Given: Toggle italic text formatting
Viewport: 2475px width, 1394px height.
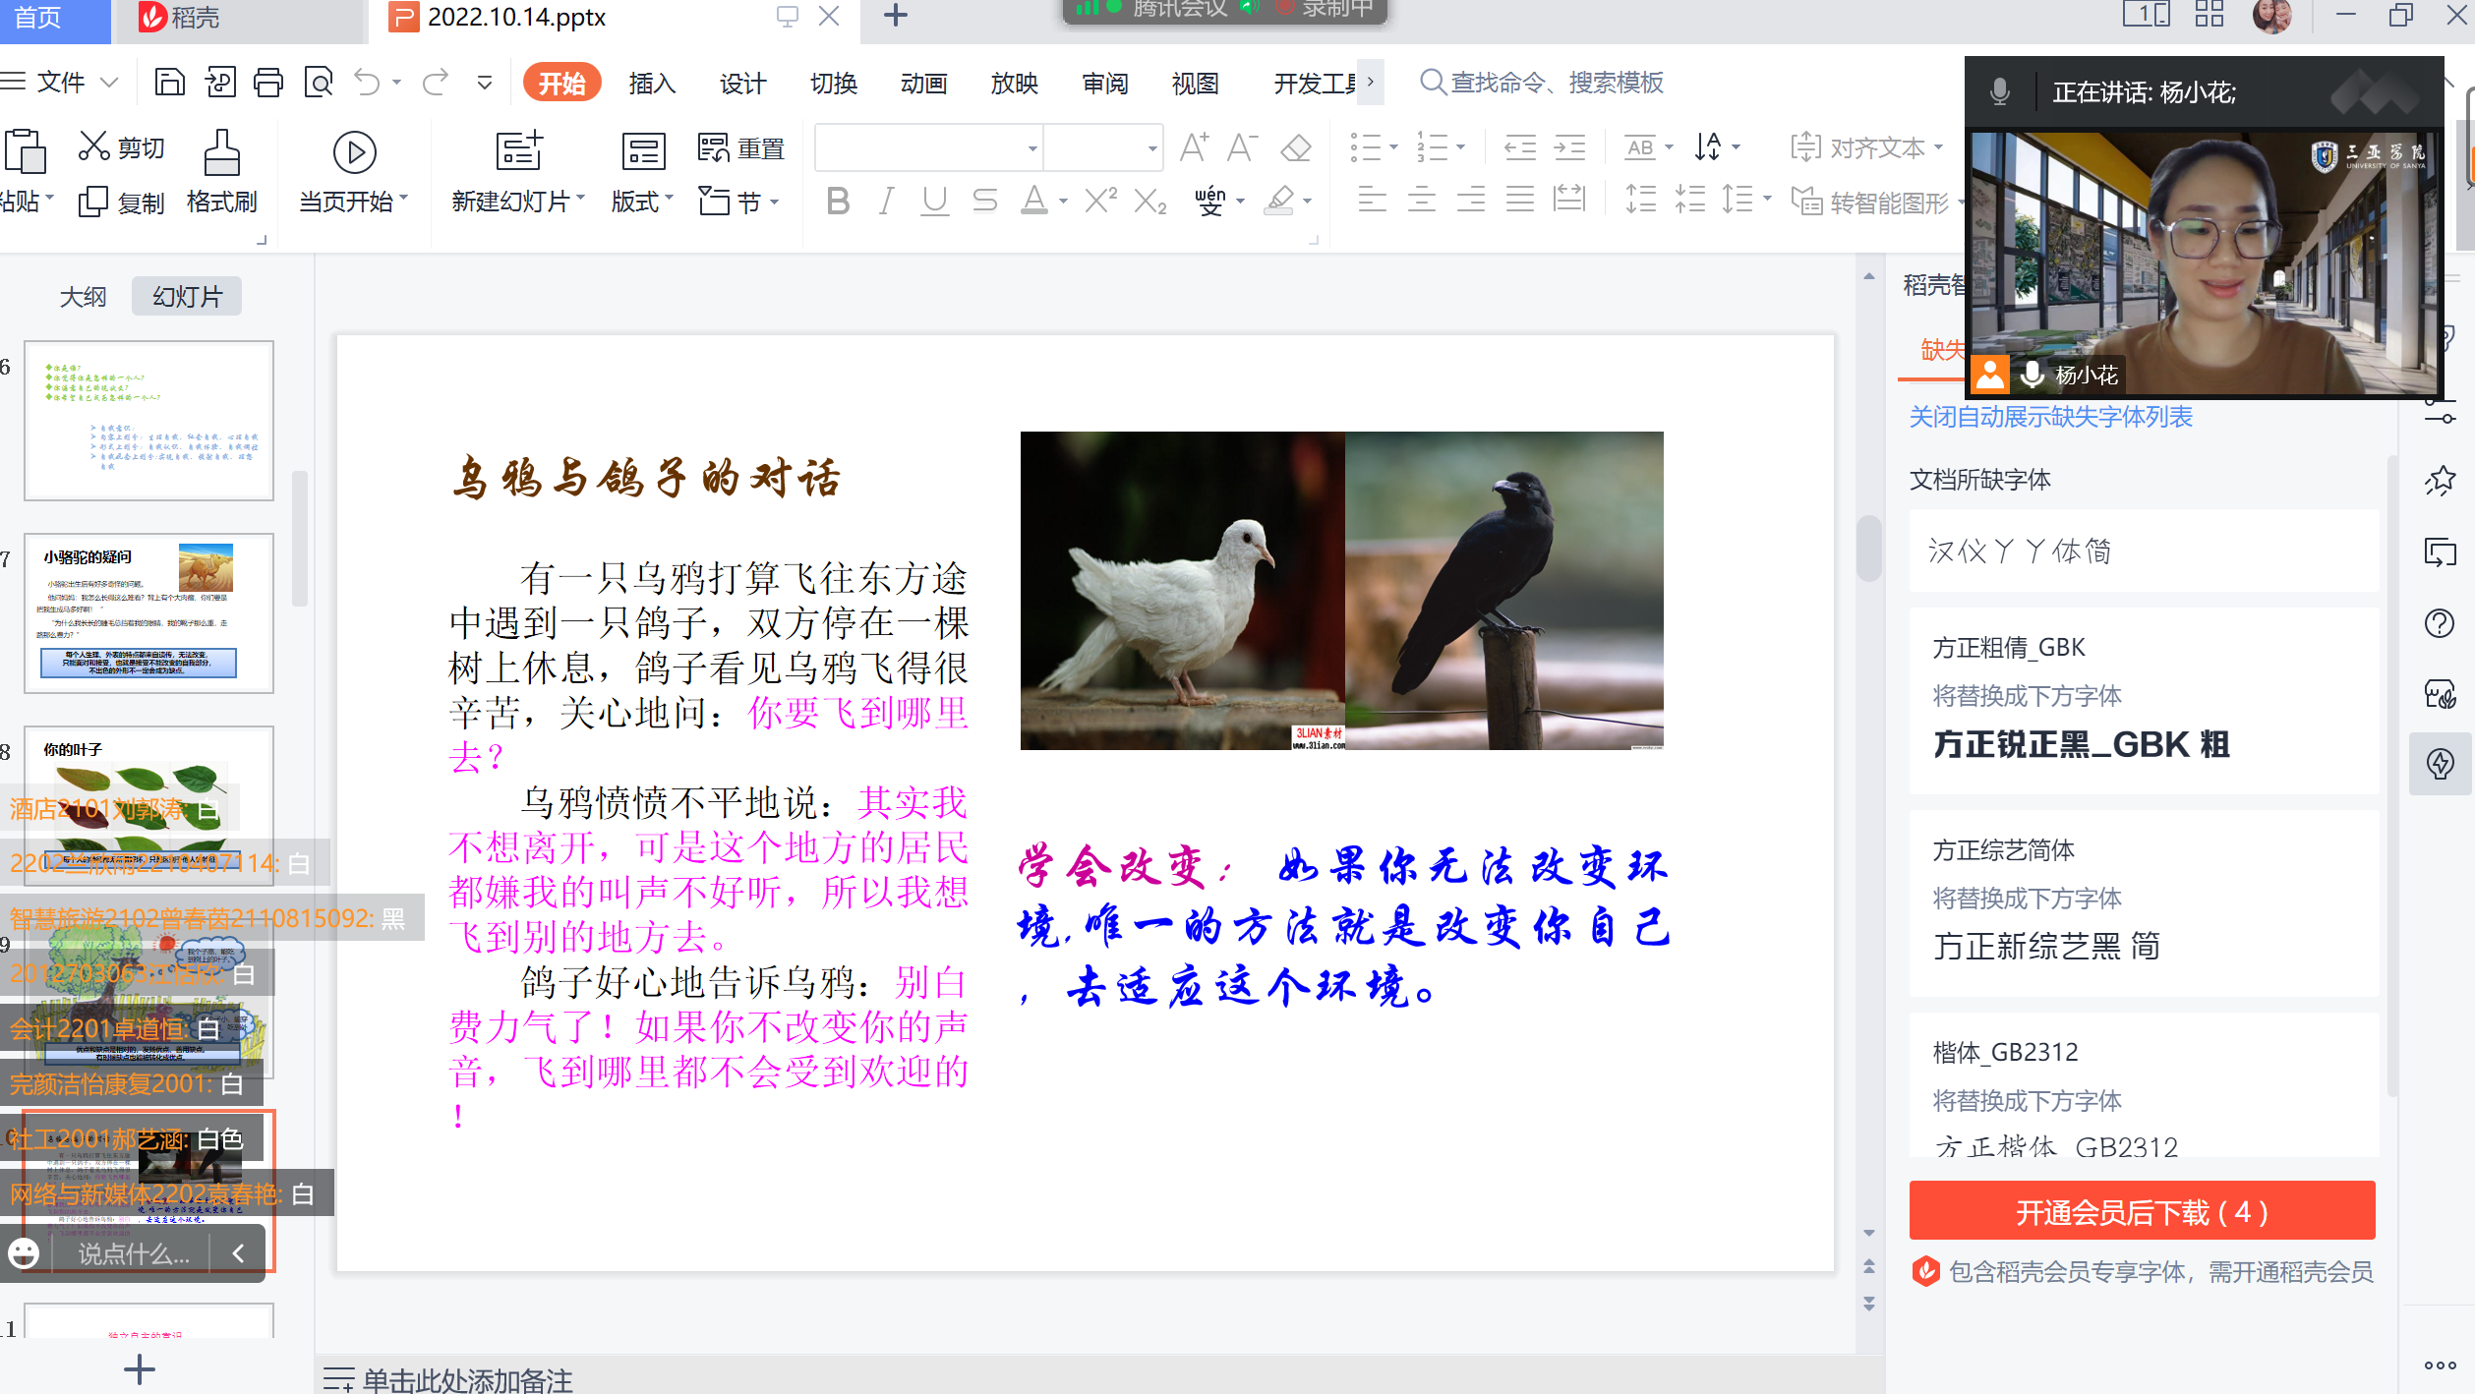Looking at the screenshot, I should pos(886,202).
